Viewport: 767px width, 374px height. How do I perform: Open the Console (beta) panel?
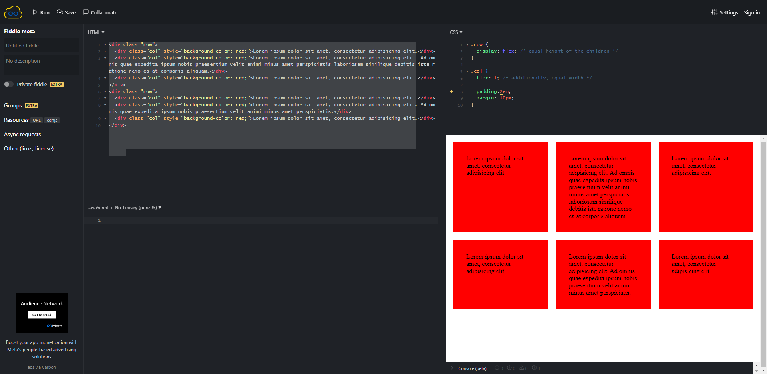pos(472,368)
